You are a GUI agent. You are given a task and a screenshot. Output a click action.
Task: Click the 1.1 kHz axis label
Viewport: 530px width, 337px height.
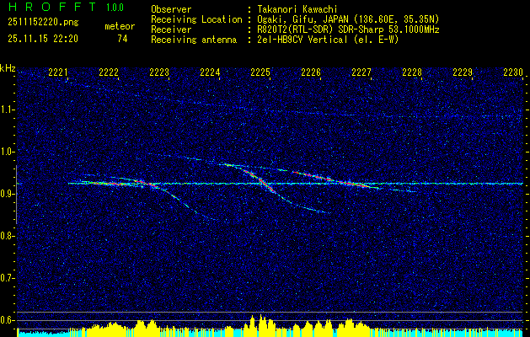[x=7, y=110]
